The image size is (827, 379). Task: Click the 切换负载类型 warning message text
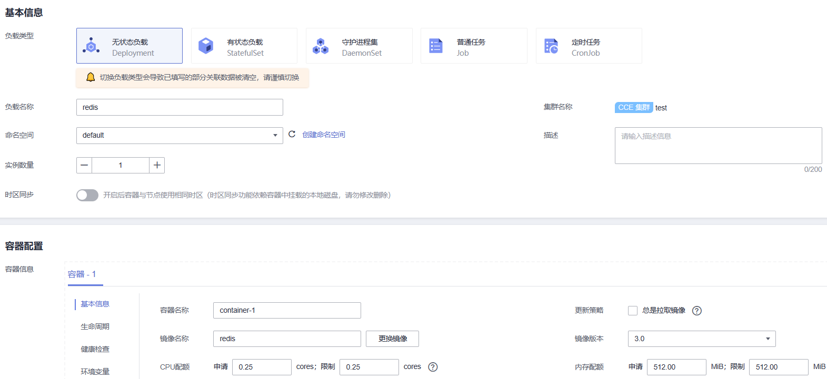point(200,77)
